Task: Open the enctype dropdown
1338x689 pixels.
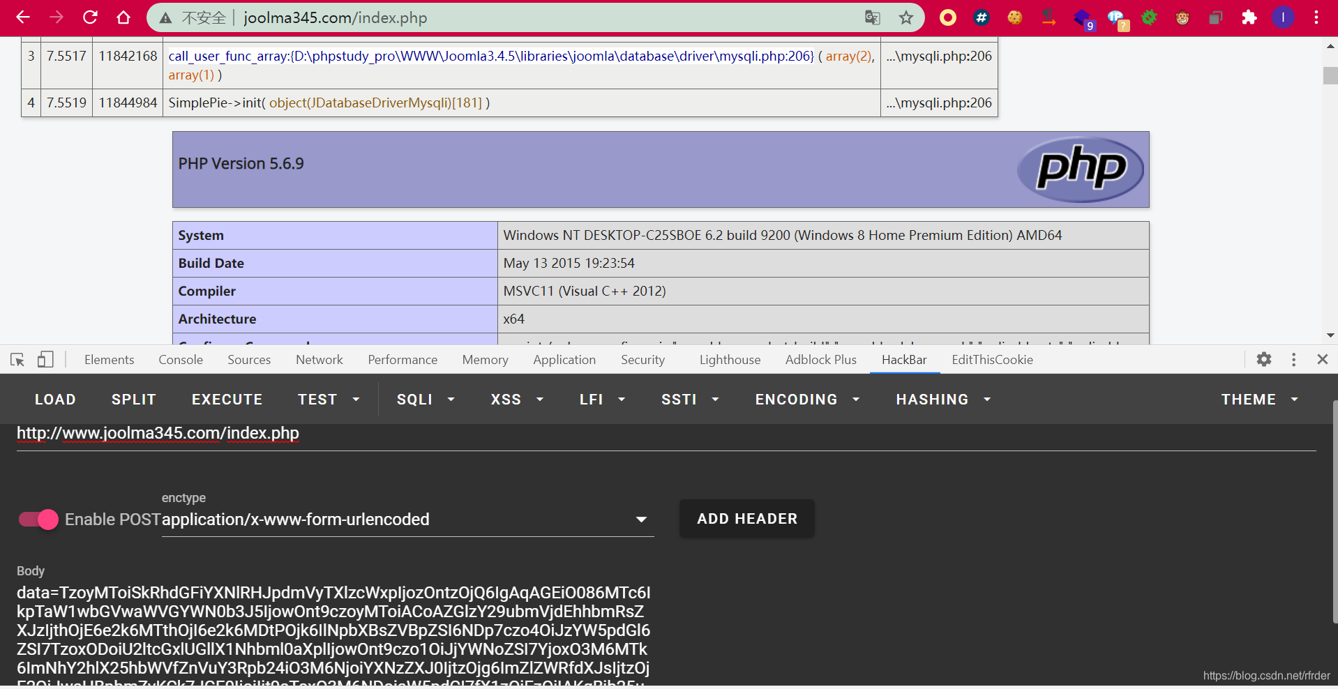Action: tap(407, 520)
